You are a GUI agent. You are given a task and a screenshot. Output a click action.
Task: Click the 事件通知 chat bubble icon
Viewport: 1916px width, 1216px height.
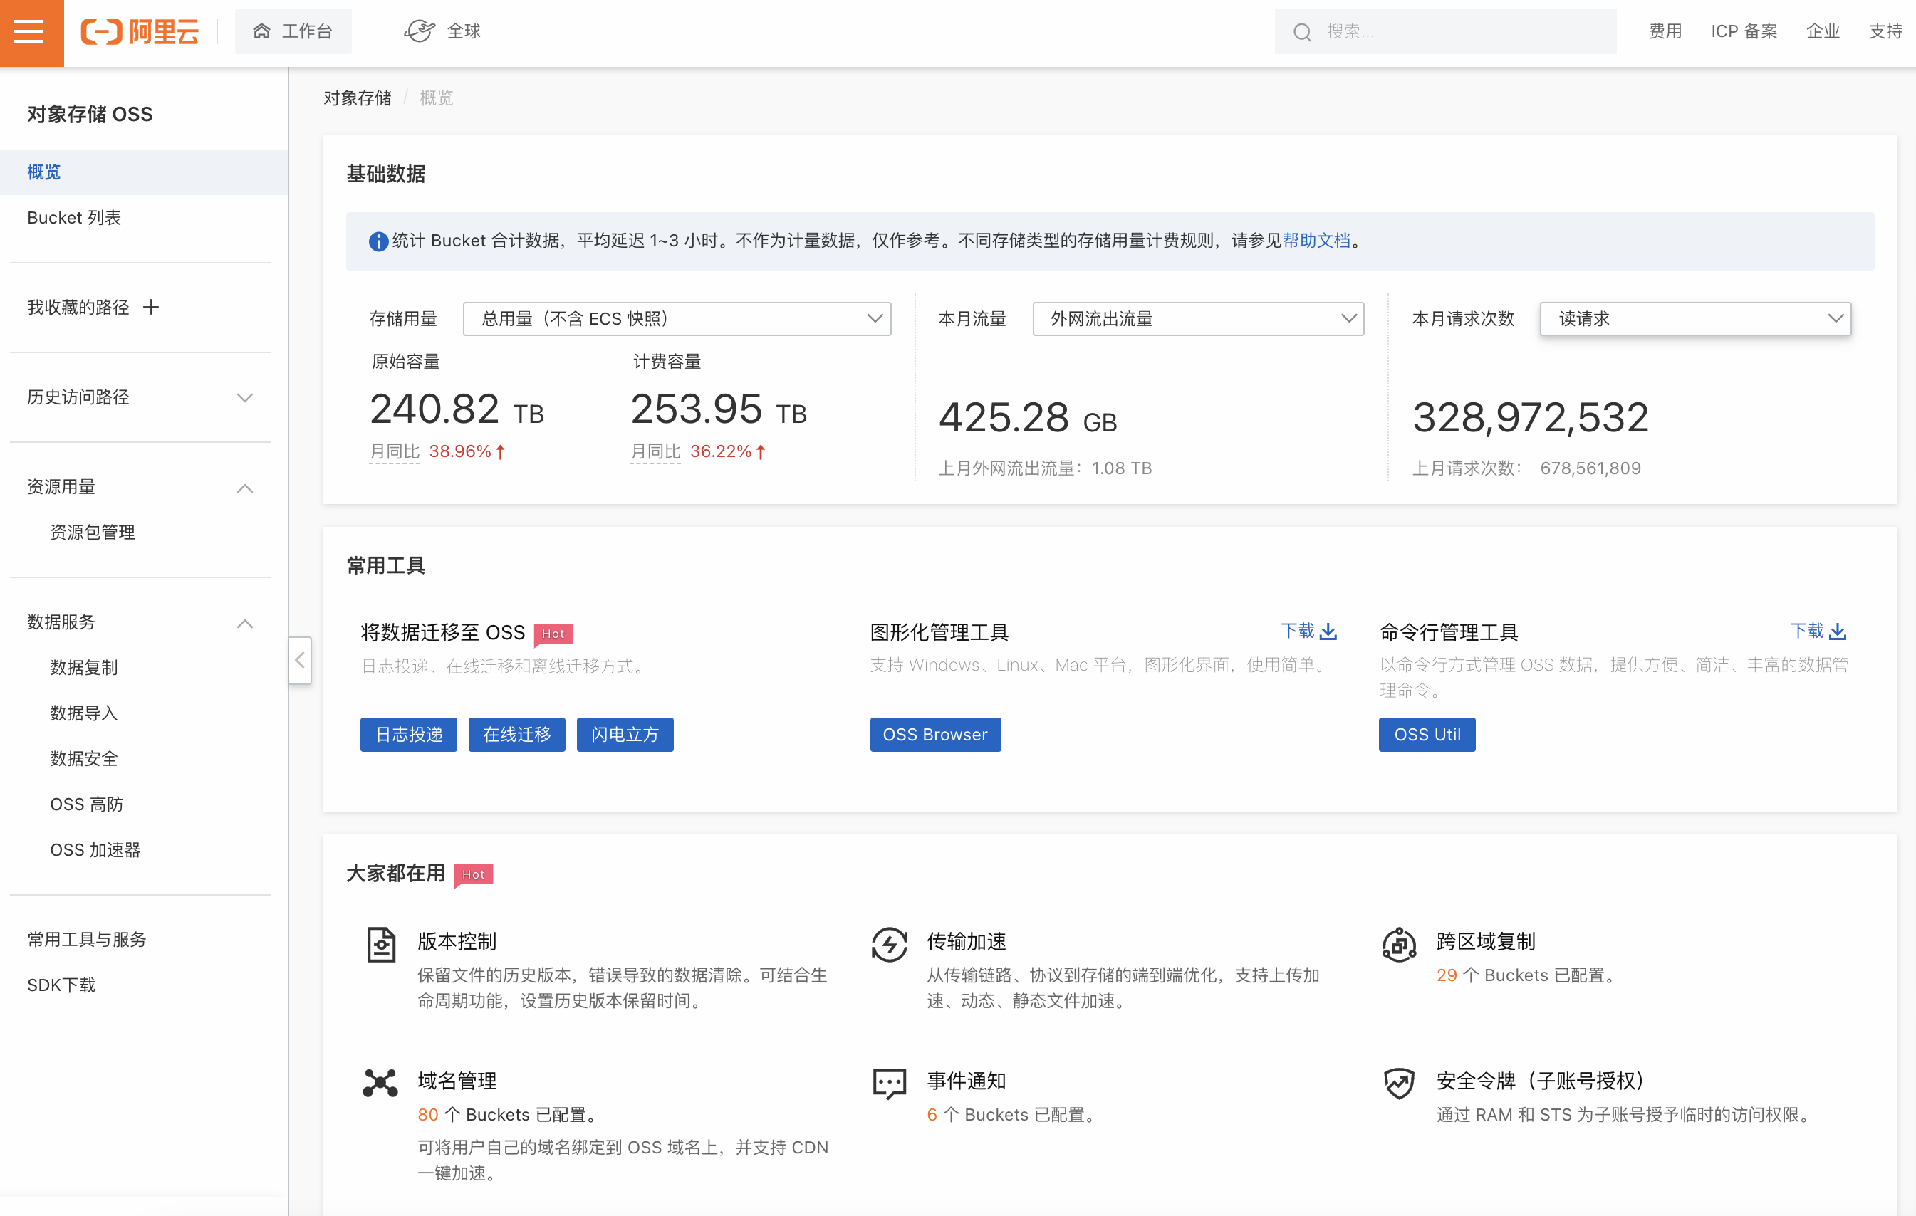pos(890,1085)
